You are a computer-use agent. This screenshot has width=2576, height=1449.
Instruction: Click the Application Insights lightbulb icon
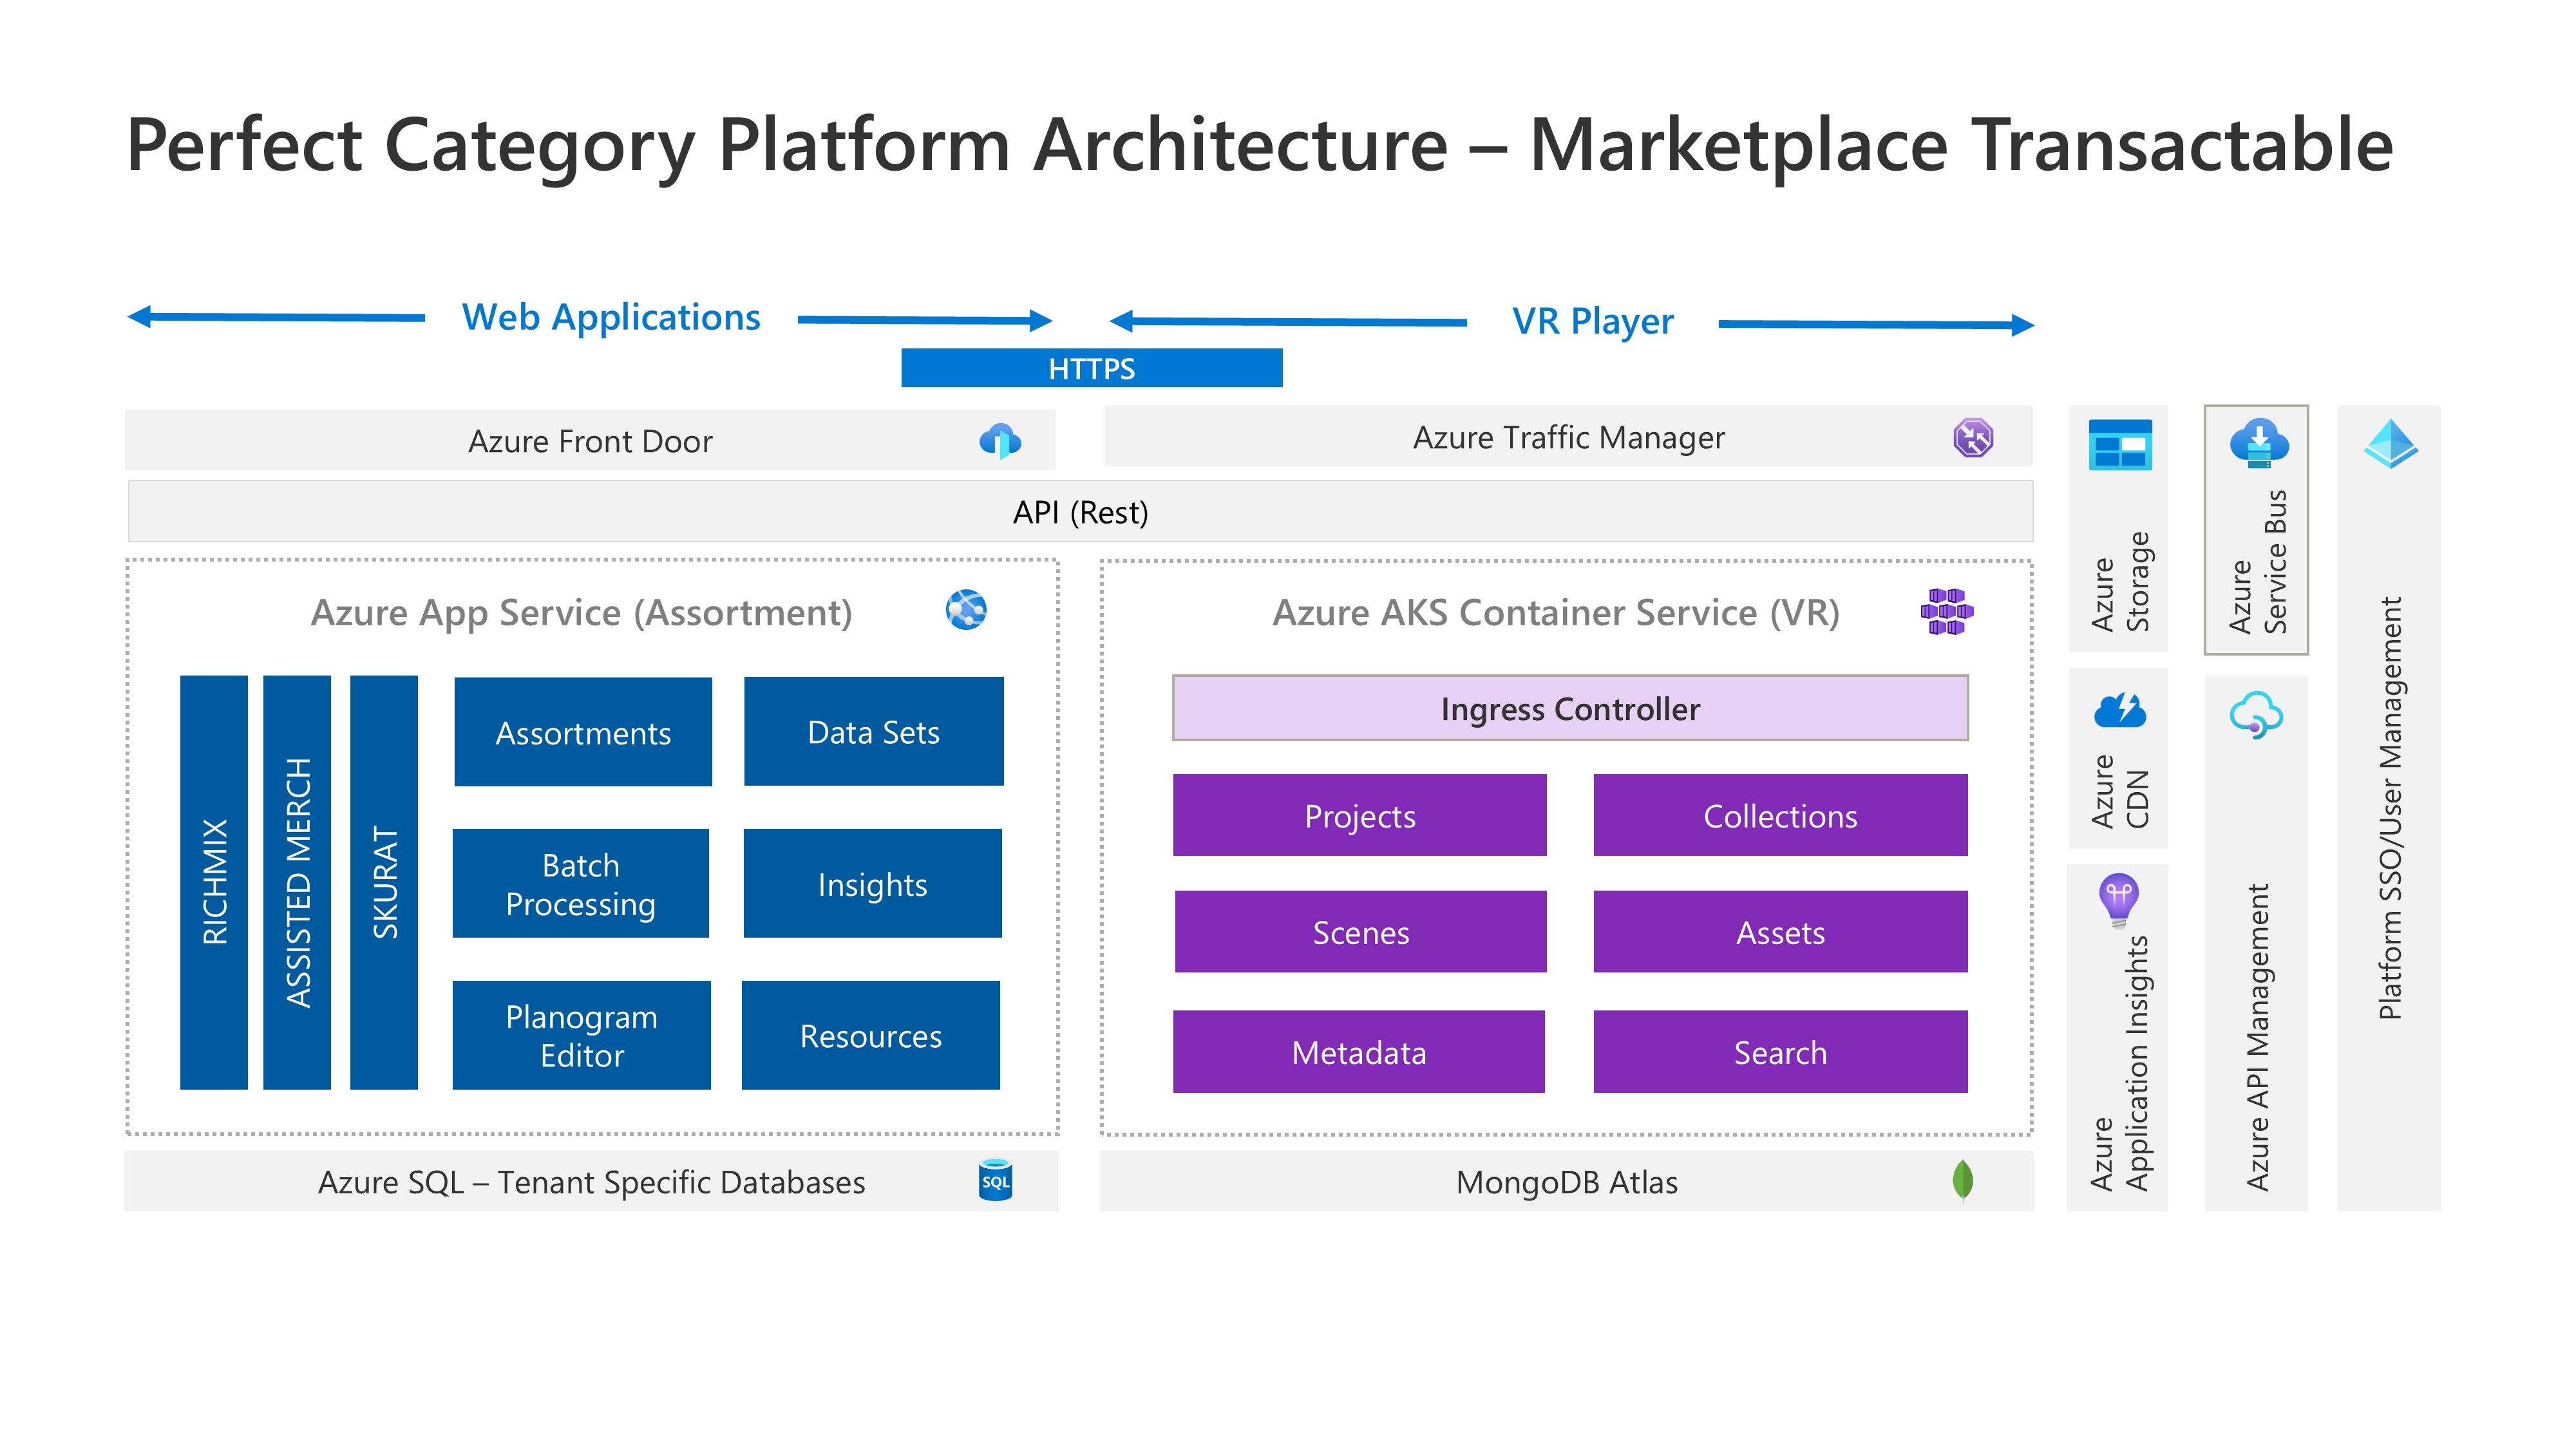[x=2118, y=897]
